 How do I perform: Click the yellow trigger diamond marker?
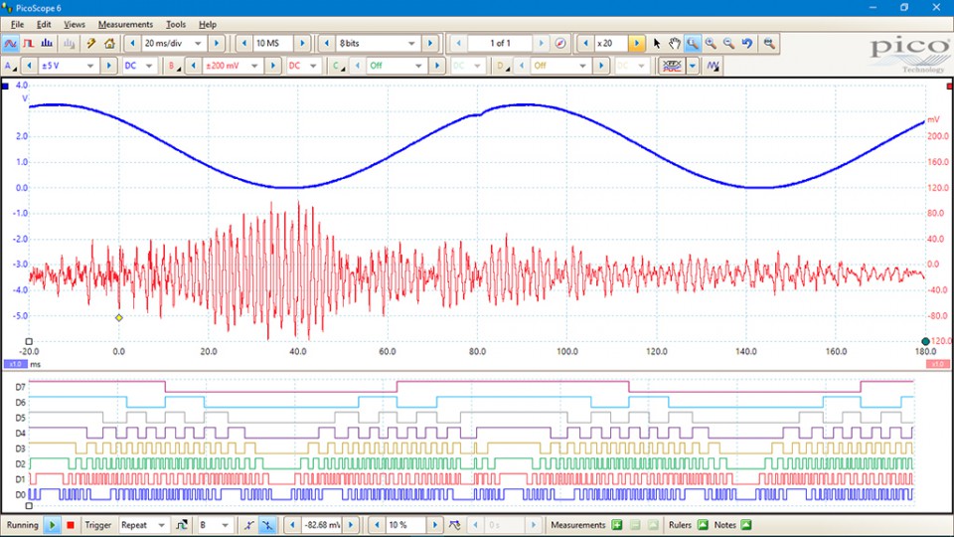tap(118, 318)
